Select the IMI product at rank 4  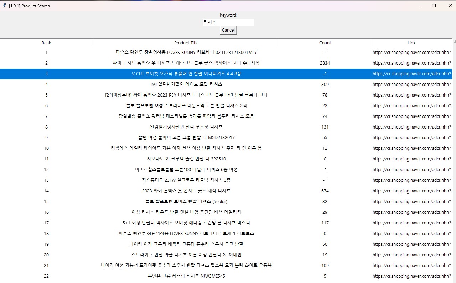coord(186,85)
